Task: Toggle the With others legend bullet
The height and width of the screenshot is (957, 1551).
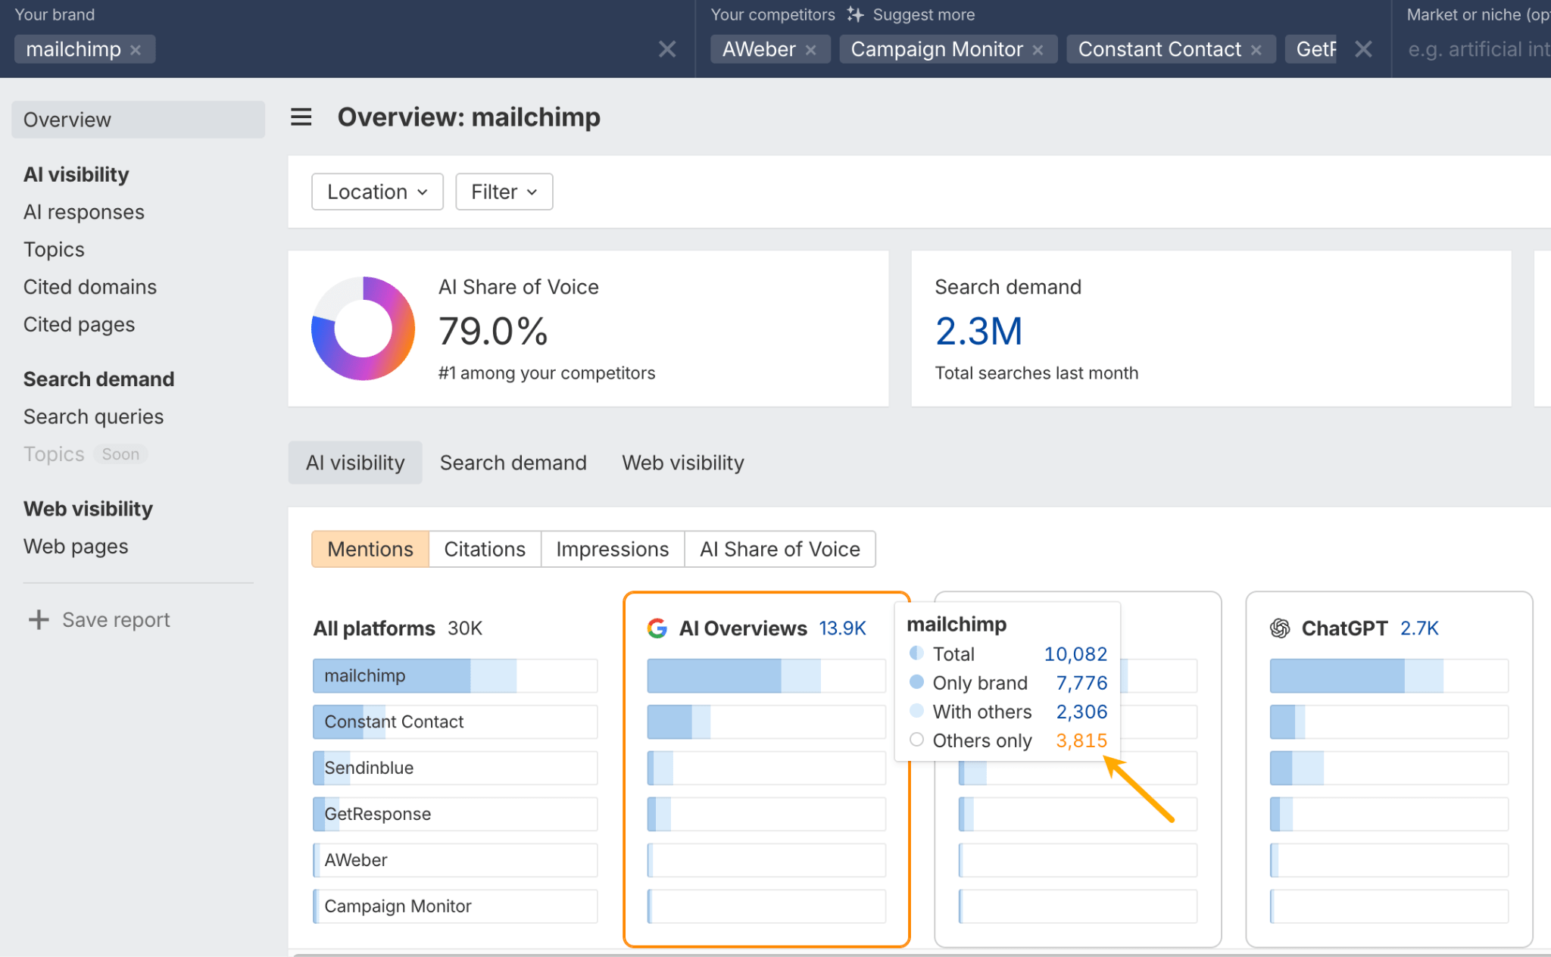Action: tap(916, 711)
